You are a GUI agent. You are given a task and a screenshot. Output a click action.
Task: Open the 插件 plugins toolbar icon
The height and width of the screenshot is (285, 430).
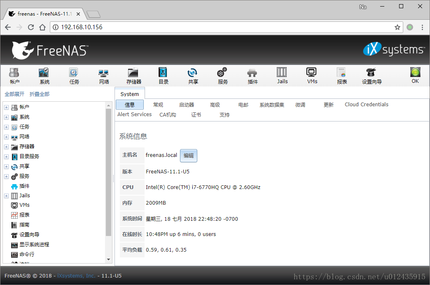[x=252, y=75]
